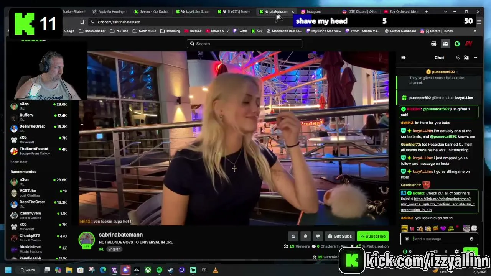
Task: Open Discord from the taskbar
Action: click(125, 270)
